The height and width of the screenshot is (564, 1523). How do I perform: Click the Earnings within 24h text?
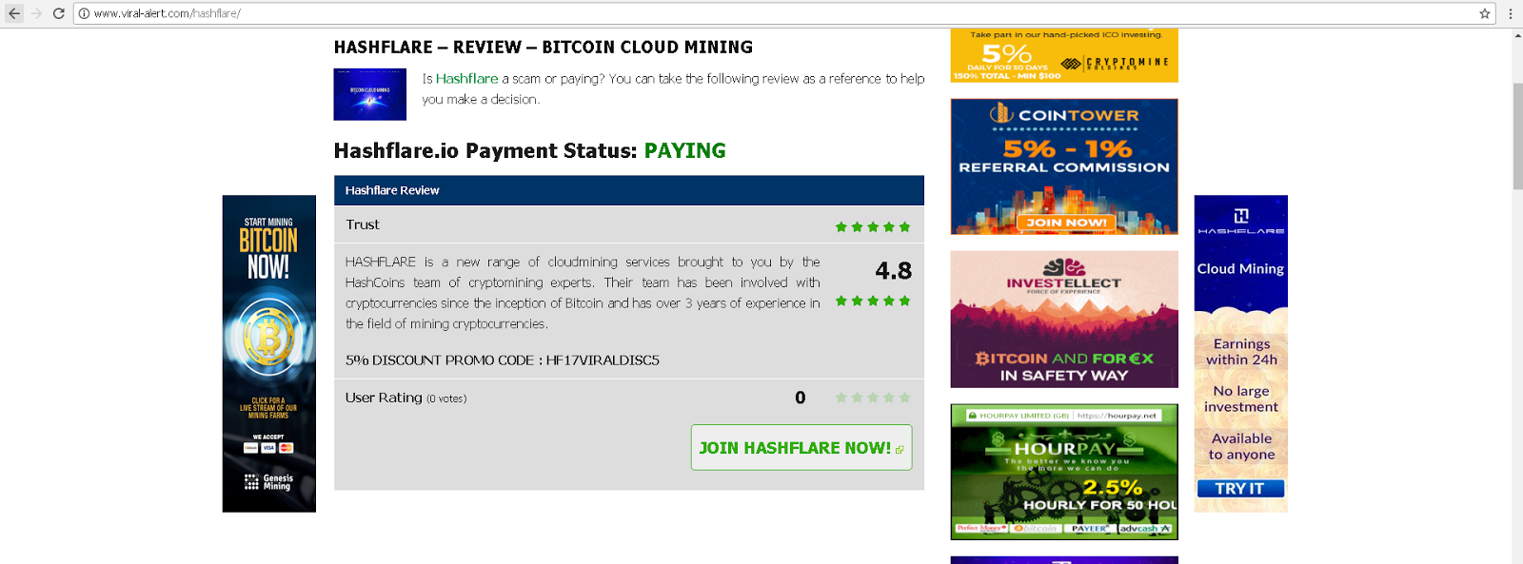click(1241, 352)
